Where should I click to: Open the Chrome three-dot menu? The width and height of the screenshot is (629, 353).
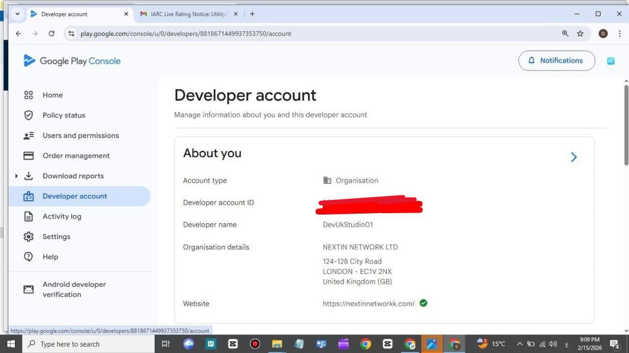click(x=619, y=34)
